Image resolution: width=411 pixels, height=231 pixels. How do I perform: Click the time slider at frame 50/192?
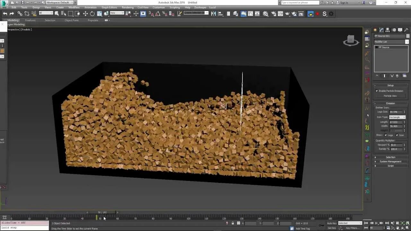(102, 212)
